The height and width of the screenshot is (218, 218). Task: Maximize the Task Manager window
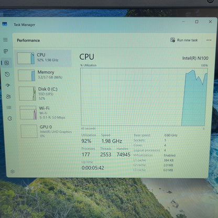(x=197, y=21)
